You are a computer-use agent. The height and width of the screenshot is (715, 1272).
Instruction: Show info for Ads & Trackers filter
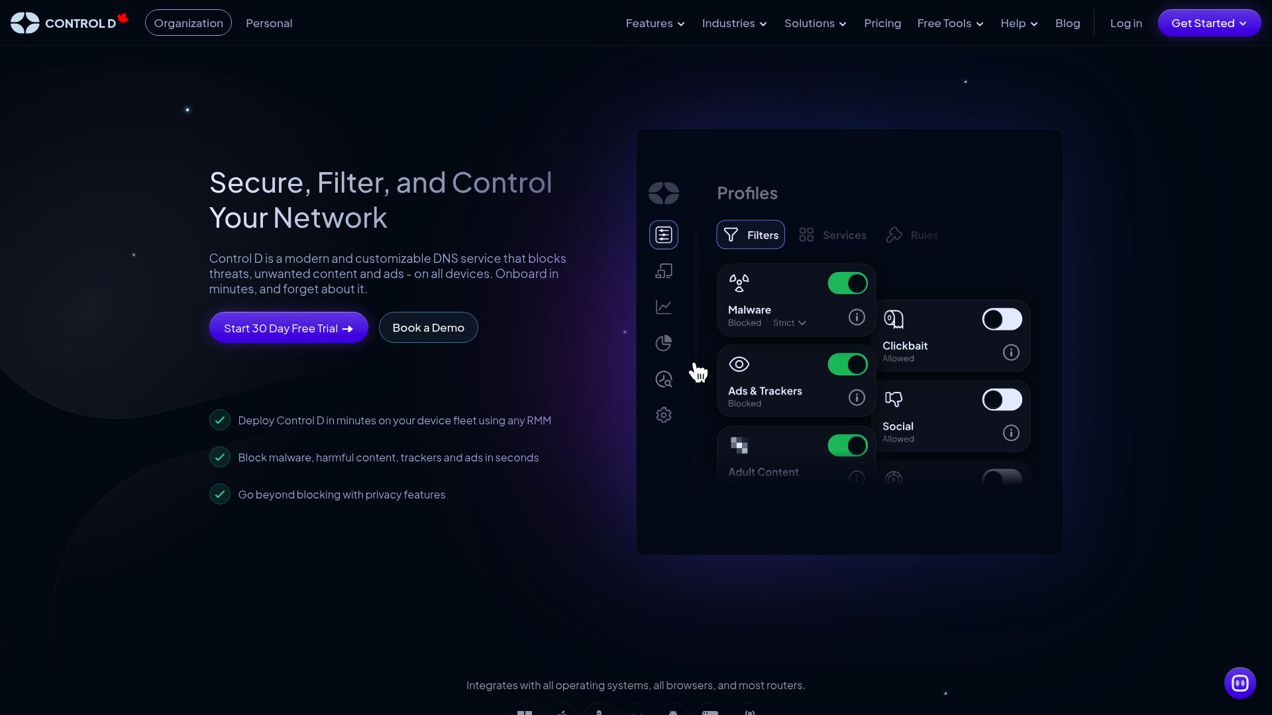click(857, 397)
